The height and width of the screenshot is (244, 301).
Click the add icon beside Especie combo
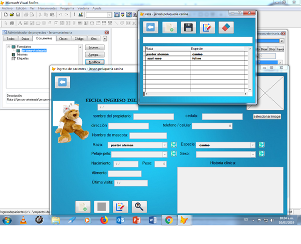pos(261,144)
